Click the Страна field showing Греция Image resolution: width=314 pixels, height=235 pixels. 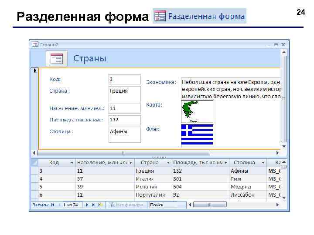click(125, 94)
